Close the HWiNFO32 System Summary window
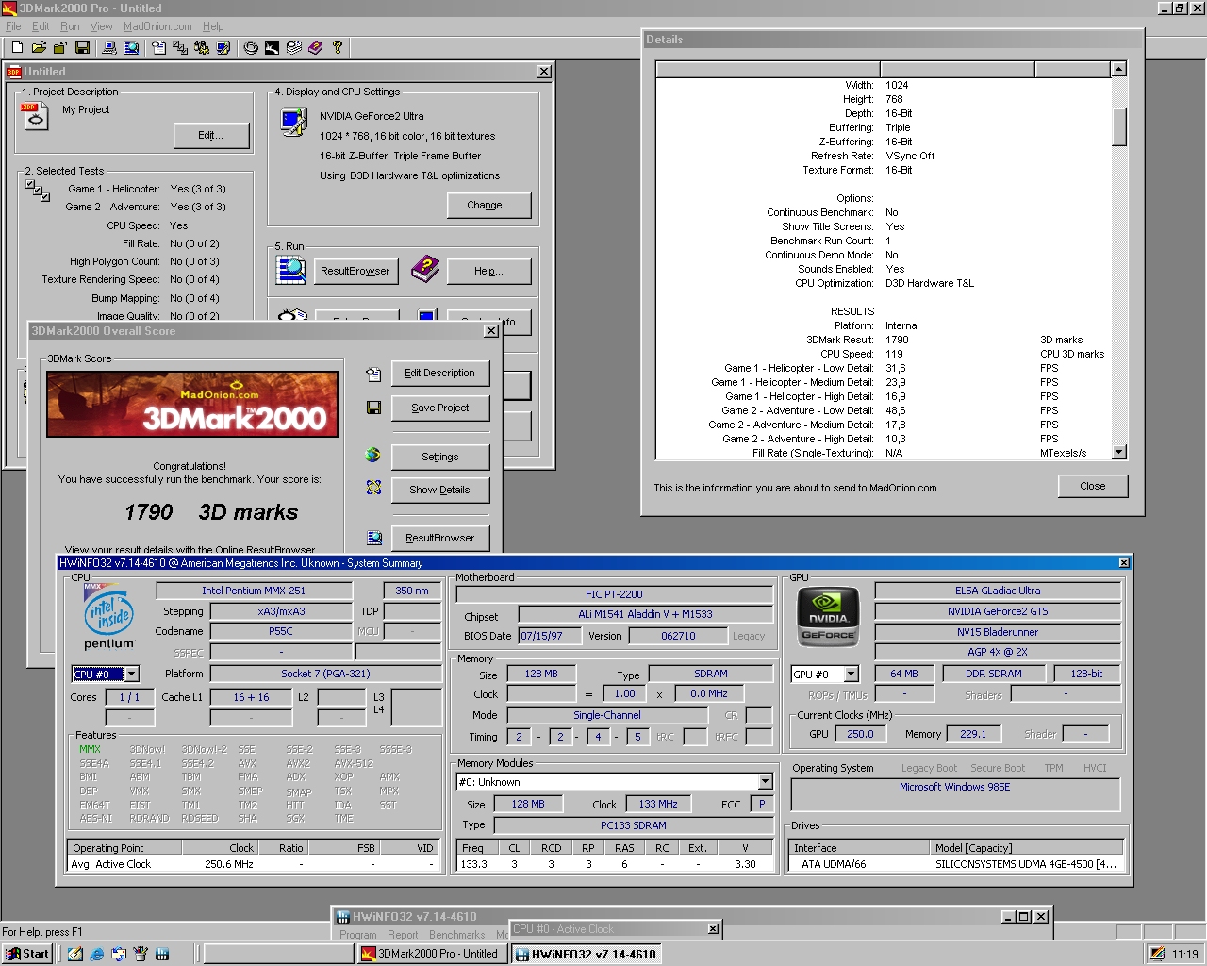 click(1123, 563)
